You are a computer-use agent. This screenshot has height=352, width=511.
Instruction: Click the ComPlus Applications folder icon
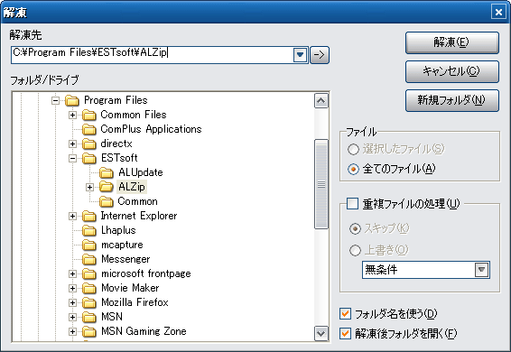pos(89,129)
